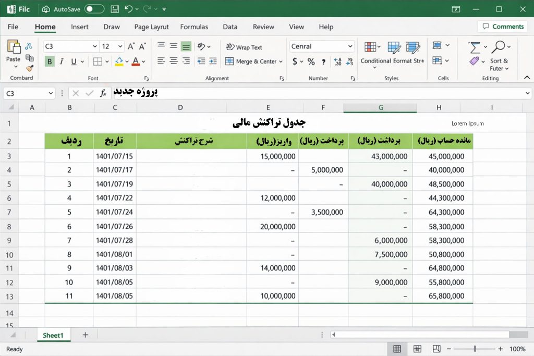Click the insert function fx icon
534x356 pixels.
(103, 93)
